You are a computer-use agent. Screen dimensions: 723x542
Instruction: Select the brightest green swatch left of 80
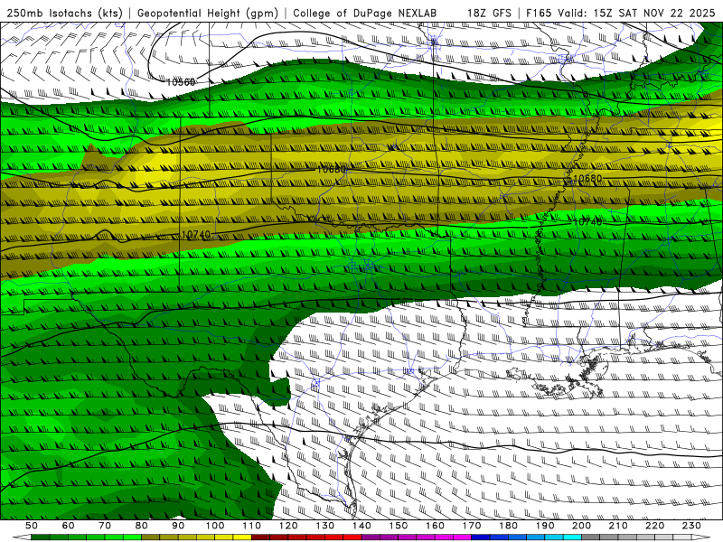tap(132, 537)
